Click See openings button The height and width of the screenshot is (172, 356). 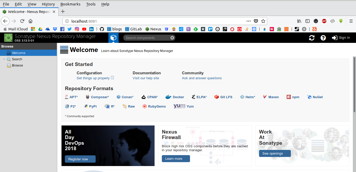[x=275, y=154]
